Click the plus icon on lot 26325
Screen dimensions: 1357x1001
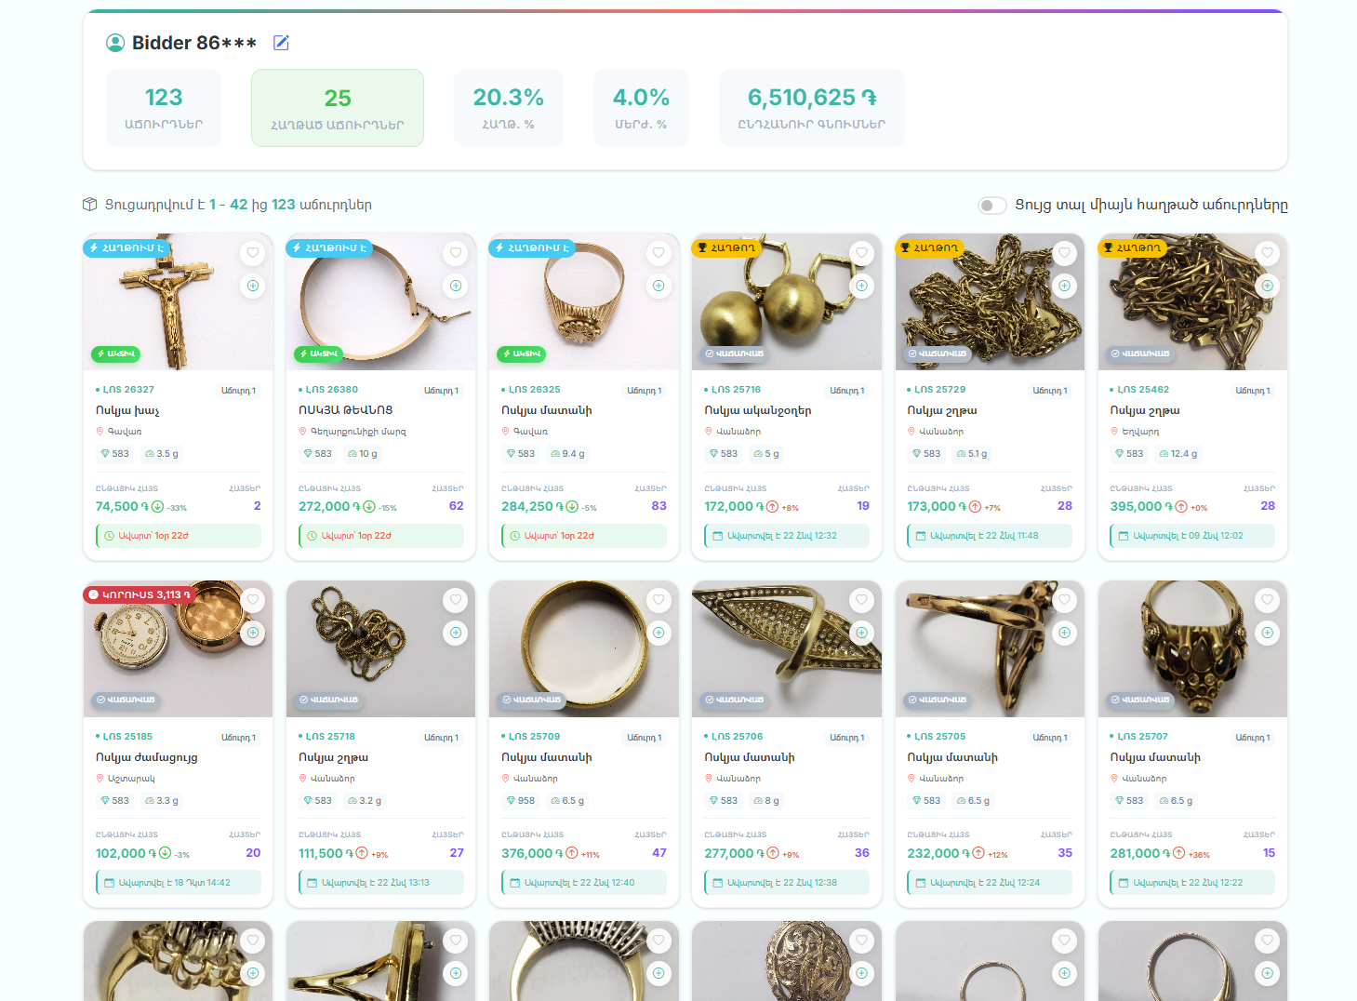click(659, 286)
